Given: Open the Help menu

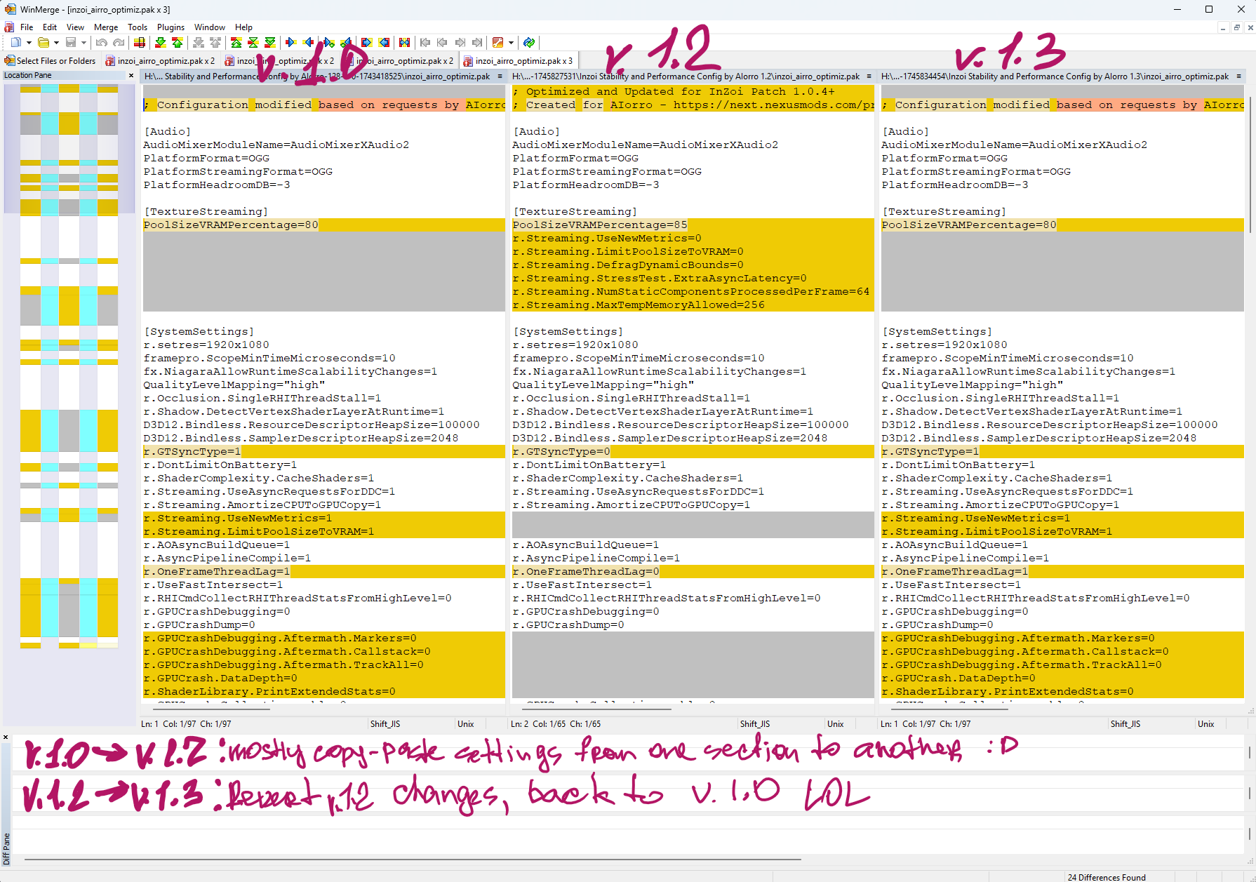Looking at the screenshot, I should click(243, 27).
